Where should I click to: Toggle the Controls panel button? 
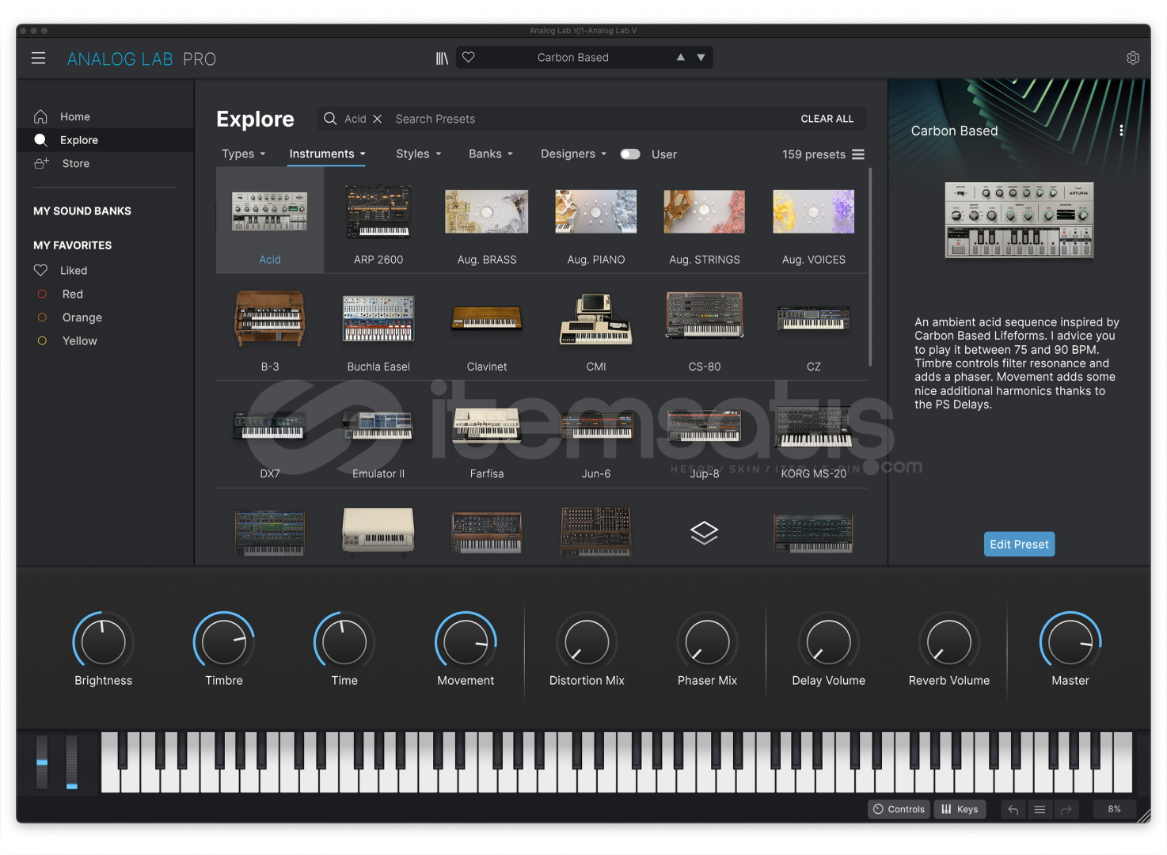[899, 809]
